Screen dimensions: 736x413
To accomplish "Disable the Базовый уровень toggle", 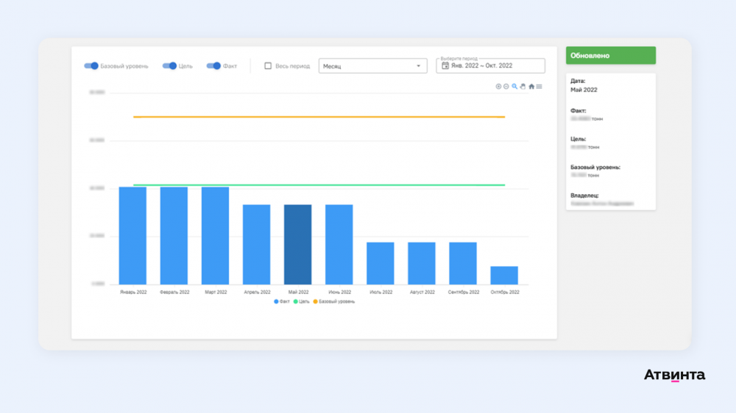I will pos(91,65).
